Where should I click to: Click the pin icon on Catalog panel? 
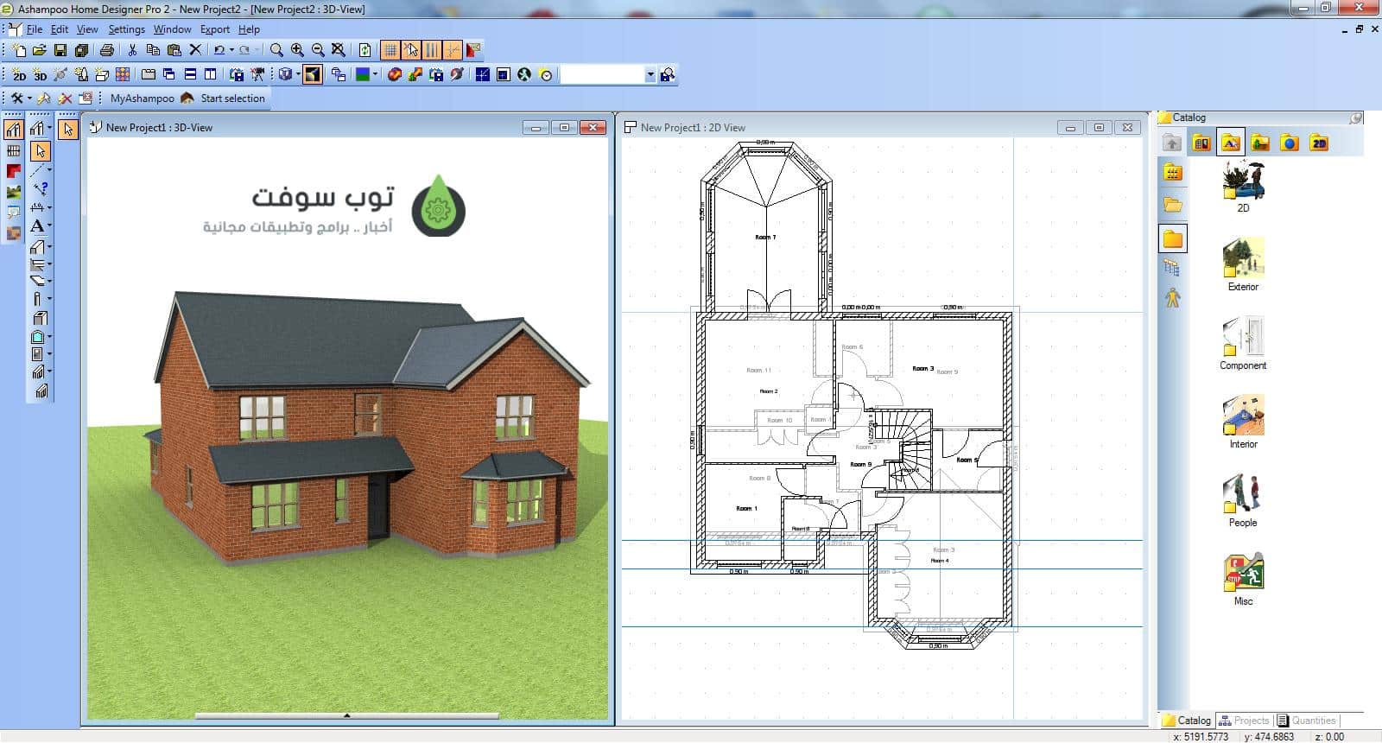click(x=1356, y=117)
